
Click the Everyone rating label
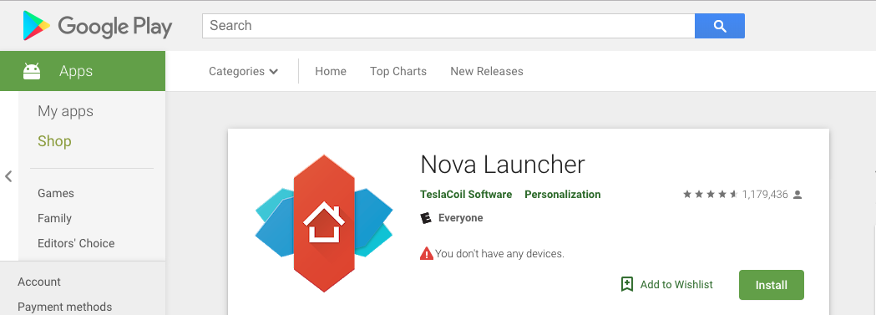pos(461,218)
